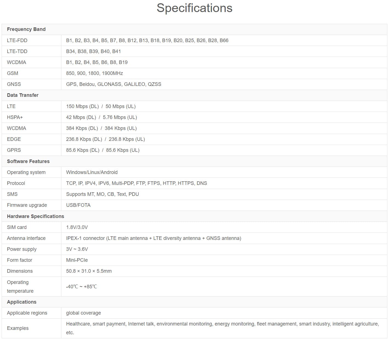
Task: Click the EDGE speed value 236.8 Kbps
Action: (105, 139)
